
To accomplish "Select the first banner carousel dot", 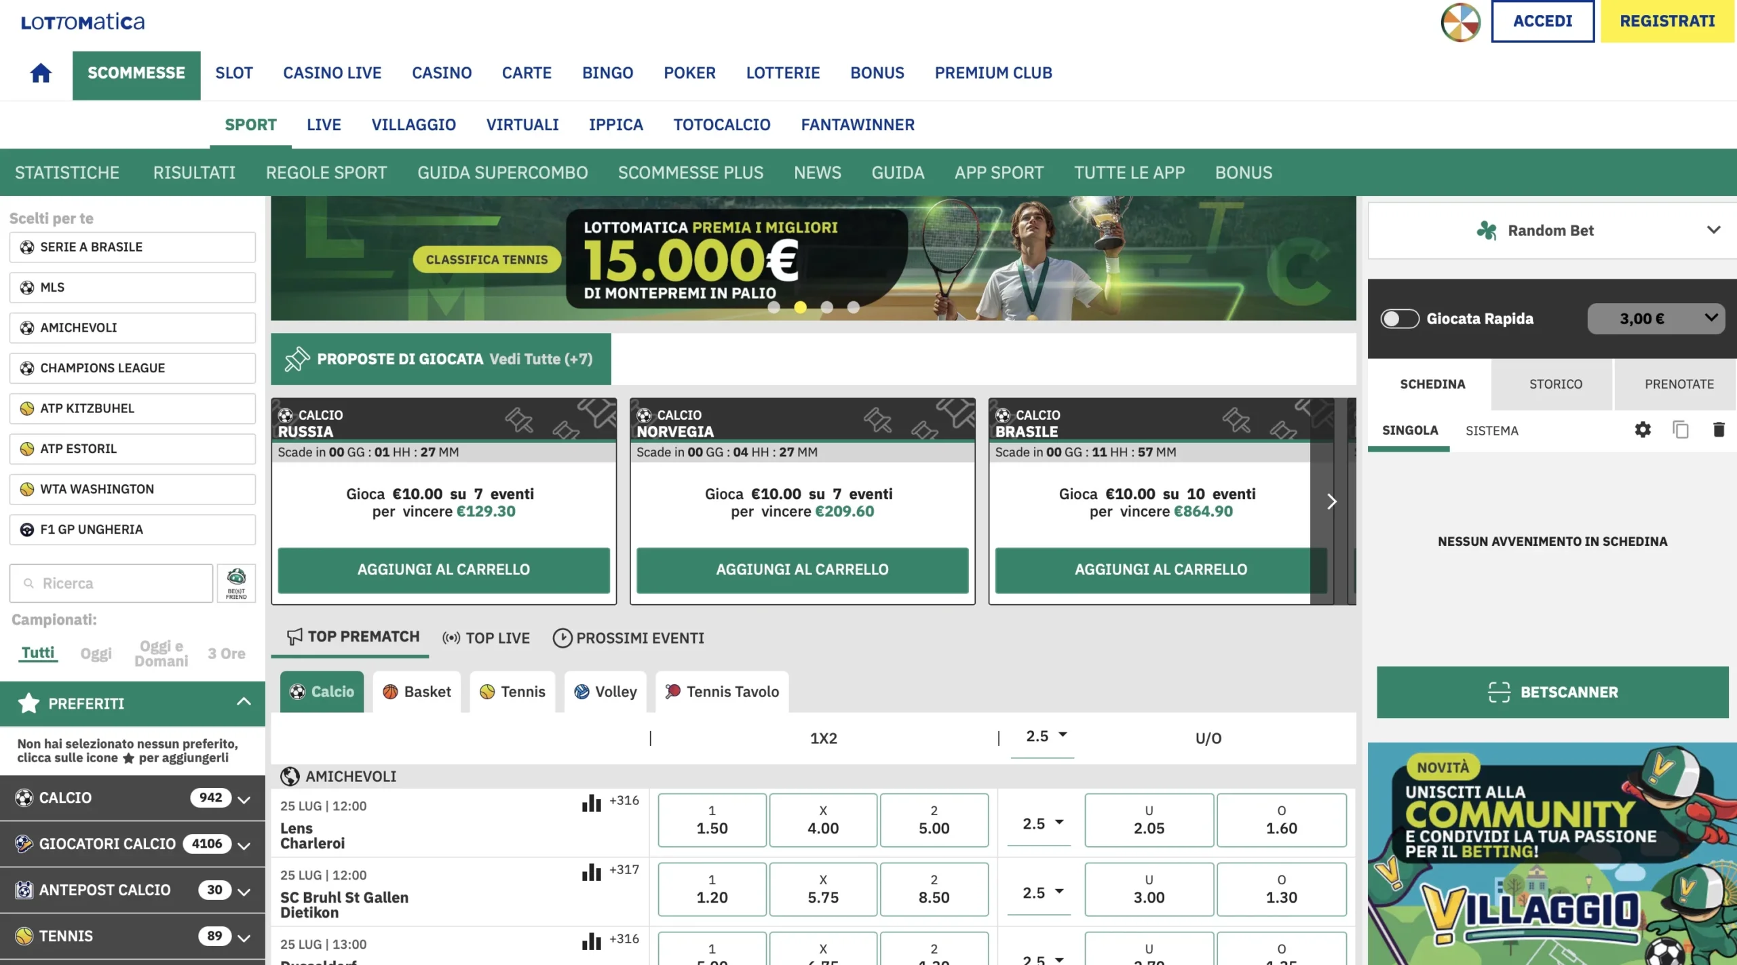I will [774, 307].
